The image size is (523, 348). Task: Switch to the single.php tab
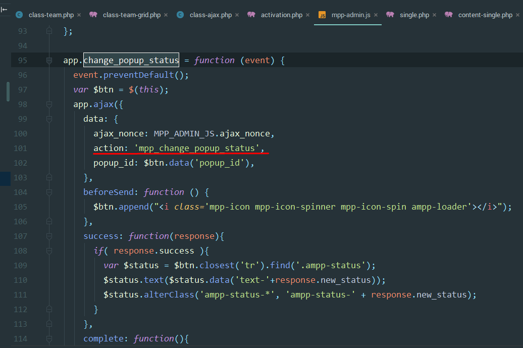coord(414,15)
